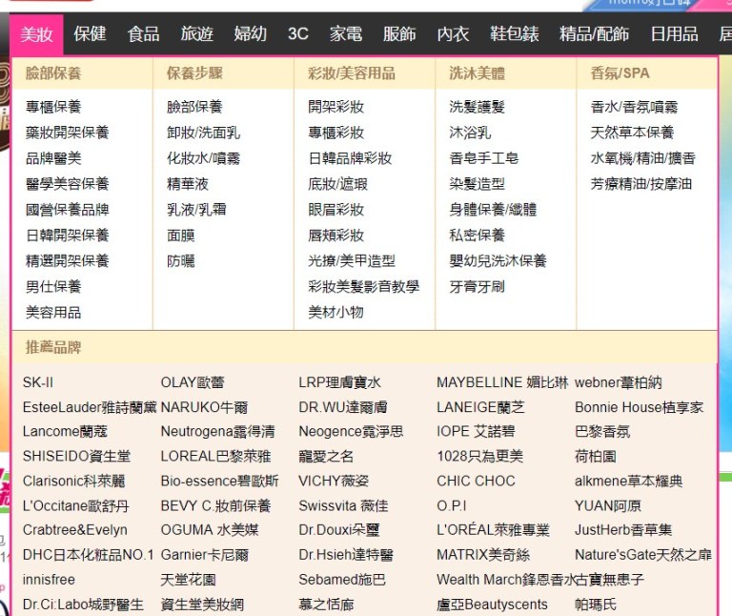This screenshot has width=732, height=616.
Task: Click the SK-II brand link
Action: click(x=38, y=382)
